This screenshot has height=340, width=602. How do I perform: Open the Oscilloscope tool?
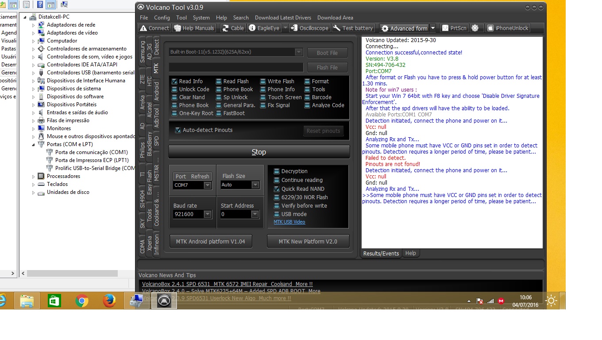click(x=309, y=28)
